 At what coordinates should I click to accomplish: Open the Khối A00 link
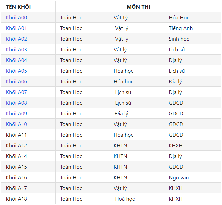click(x=16, y=18)
